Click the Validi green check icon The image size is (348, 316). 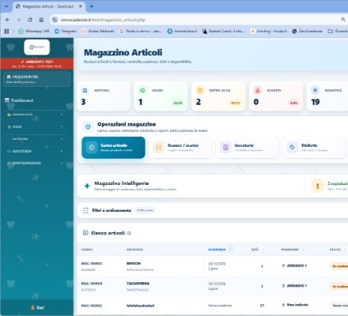pyautogui.click(x=142, y=90)
